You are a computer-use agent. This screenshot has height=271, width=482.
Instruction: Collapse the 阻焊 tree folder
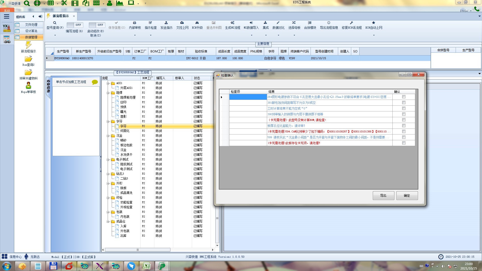tap(108, 93)
